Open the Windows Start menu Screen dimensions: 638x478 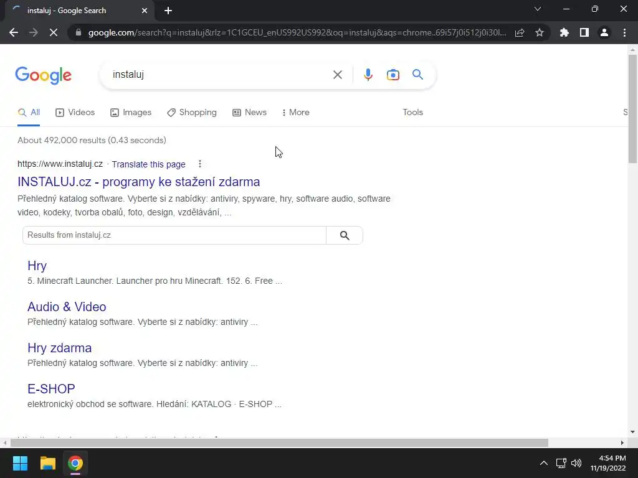20,463
